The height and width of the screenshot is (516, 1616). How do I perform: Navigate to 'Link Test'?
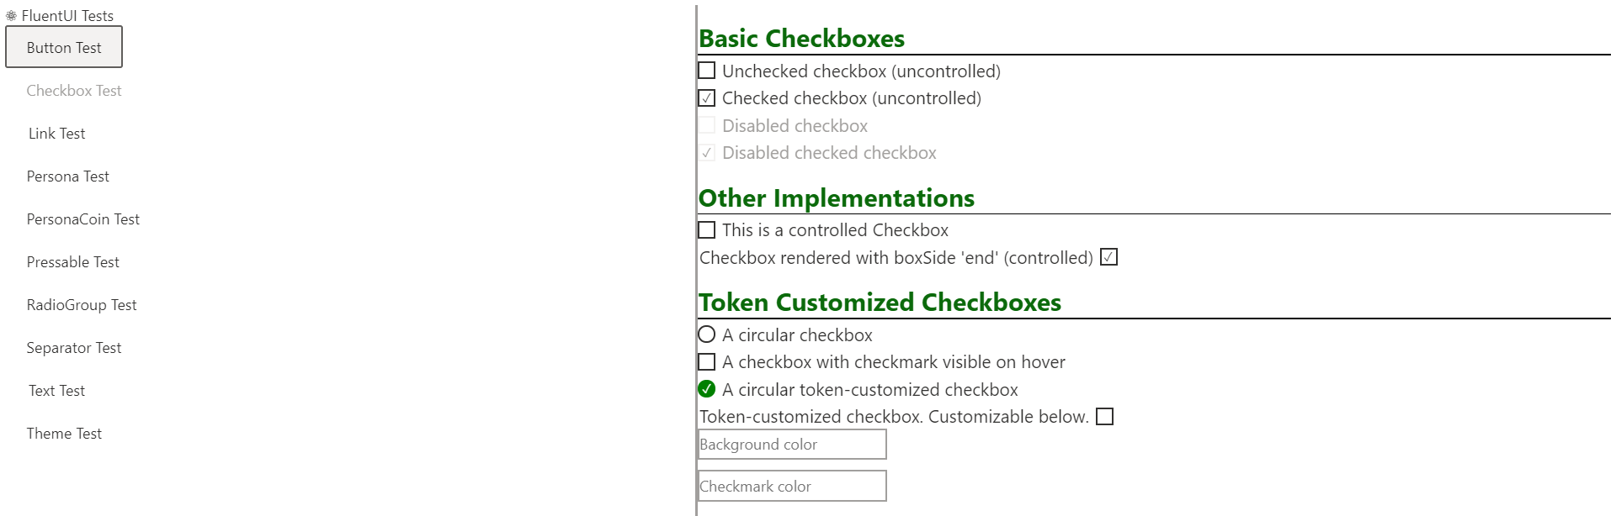[x=56, y=133]
